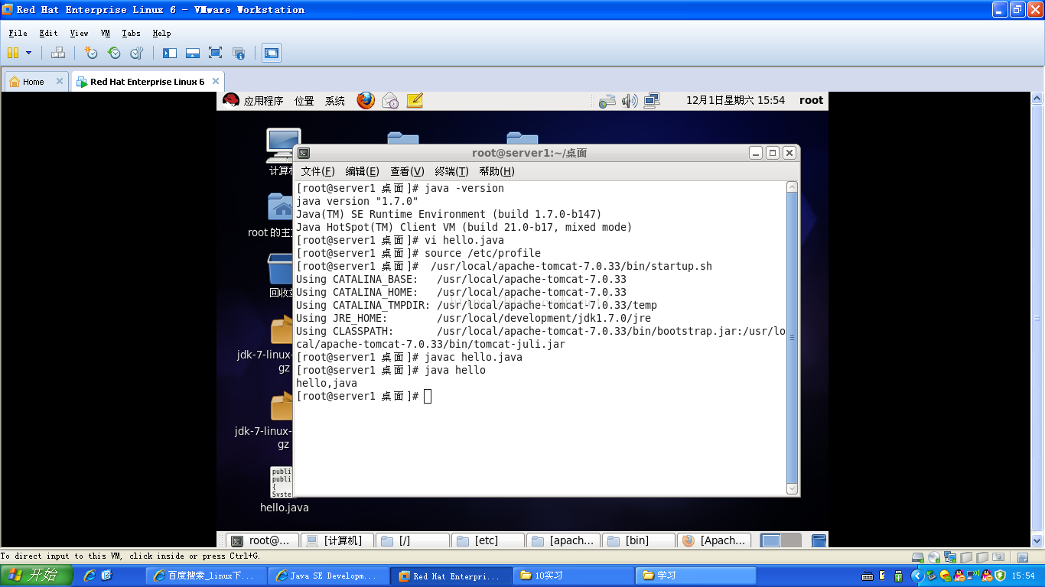Click the date and time 15:54 in the panel
1045x587 pixels.
coord(735,100)
